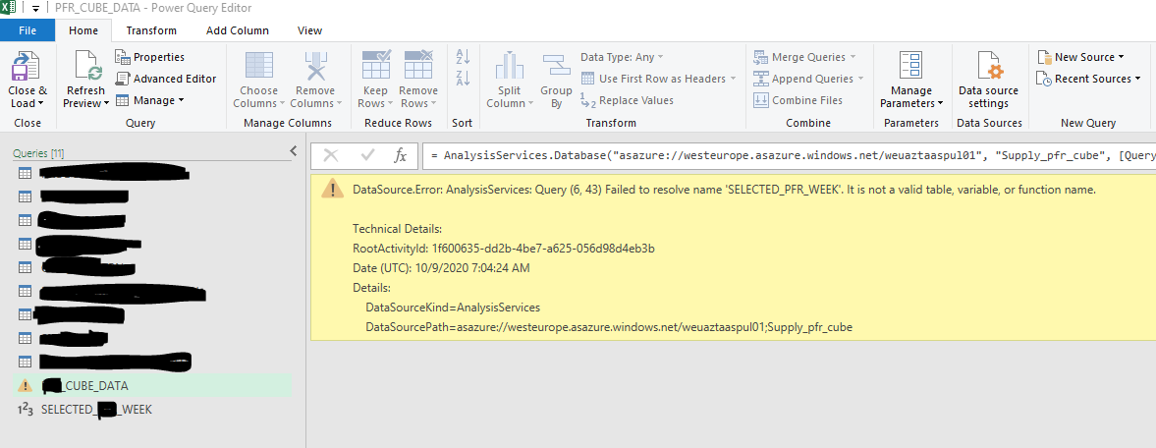Click the Close & Load icon
The height and width of the screenshot is (448, 1156).
[28, 67]
